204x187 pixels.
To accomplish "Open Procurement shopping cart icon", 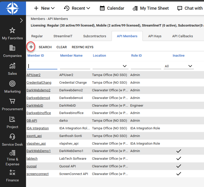I will click(x=12, y=101).
